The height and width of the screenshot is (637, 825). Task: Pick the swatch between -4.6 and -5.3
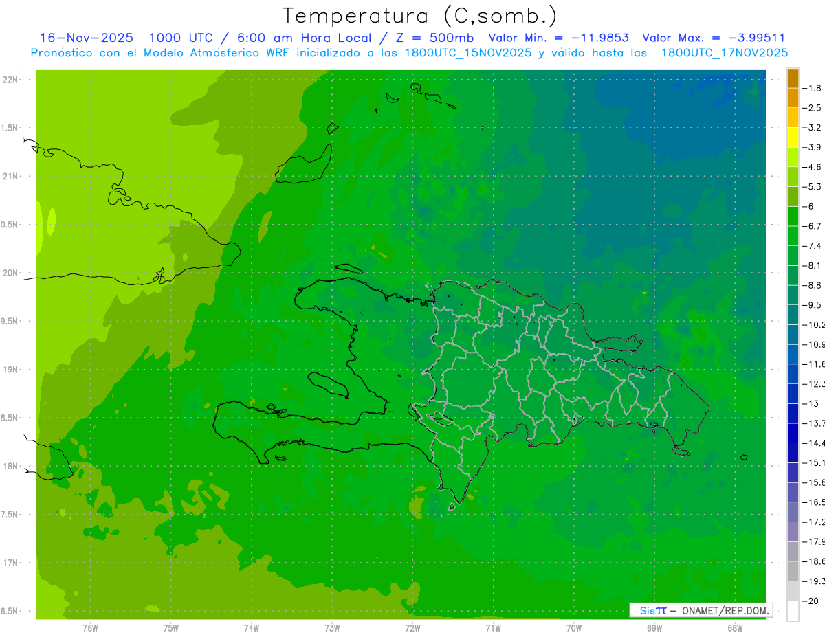pos(793,177)
